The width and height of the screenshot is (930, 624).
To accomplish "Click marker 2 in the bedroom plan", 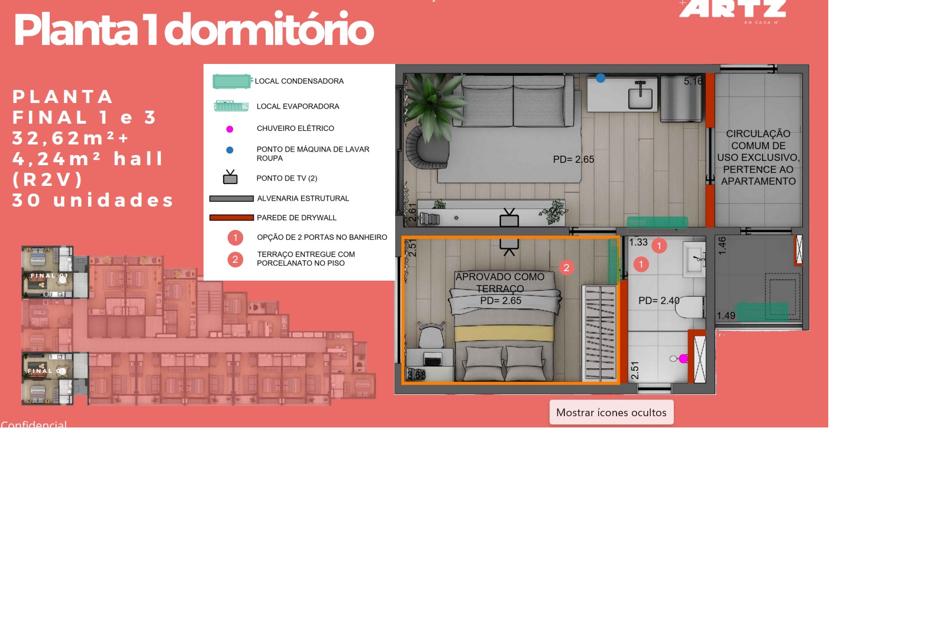I will pos(566,268).
